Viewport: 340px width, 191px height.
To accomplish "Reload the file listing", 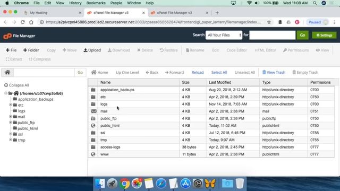I will point(198,72).
